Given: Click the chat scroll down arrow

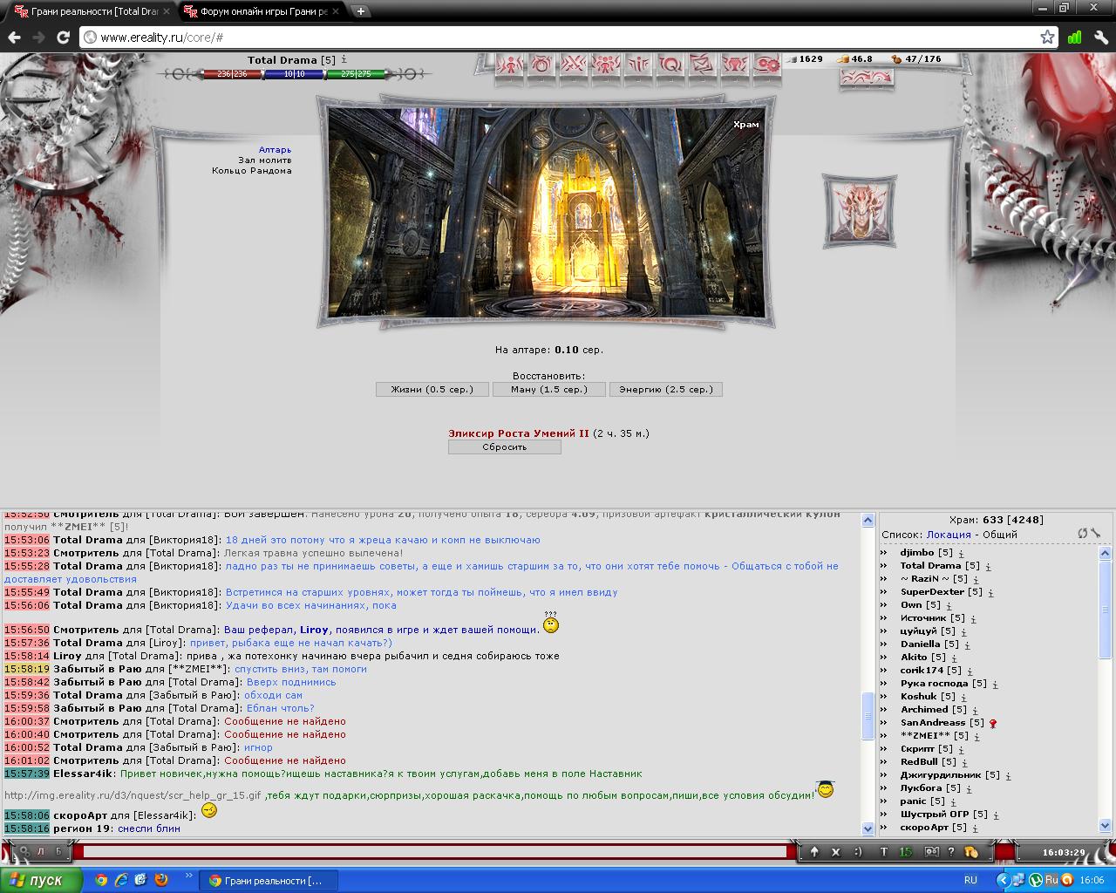Looking at the screenshot, I should point(868,828).
